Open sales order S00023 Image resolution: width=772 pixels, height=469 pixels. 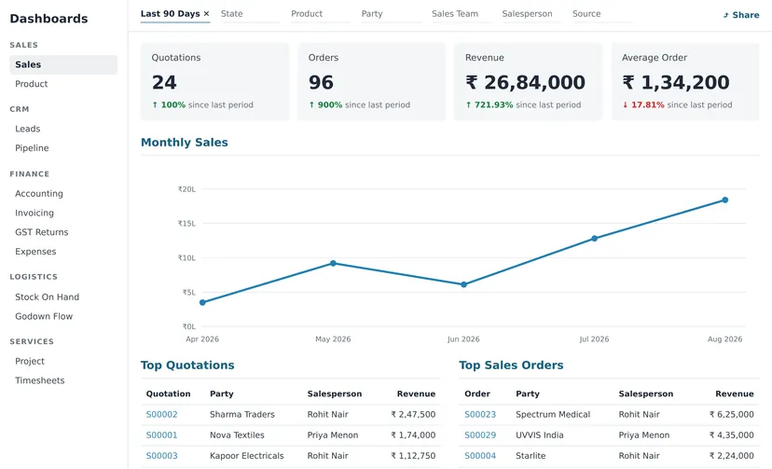(480, 414)
